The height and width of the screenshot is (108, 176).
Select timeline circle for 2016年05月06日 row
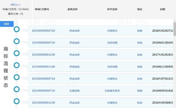pyautogui.click(x=16, y=101)
